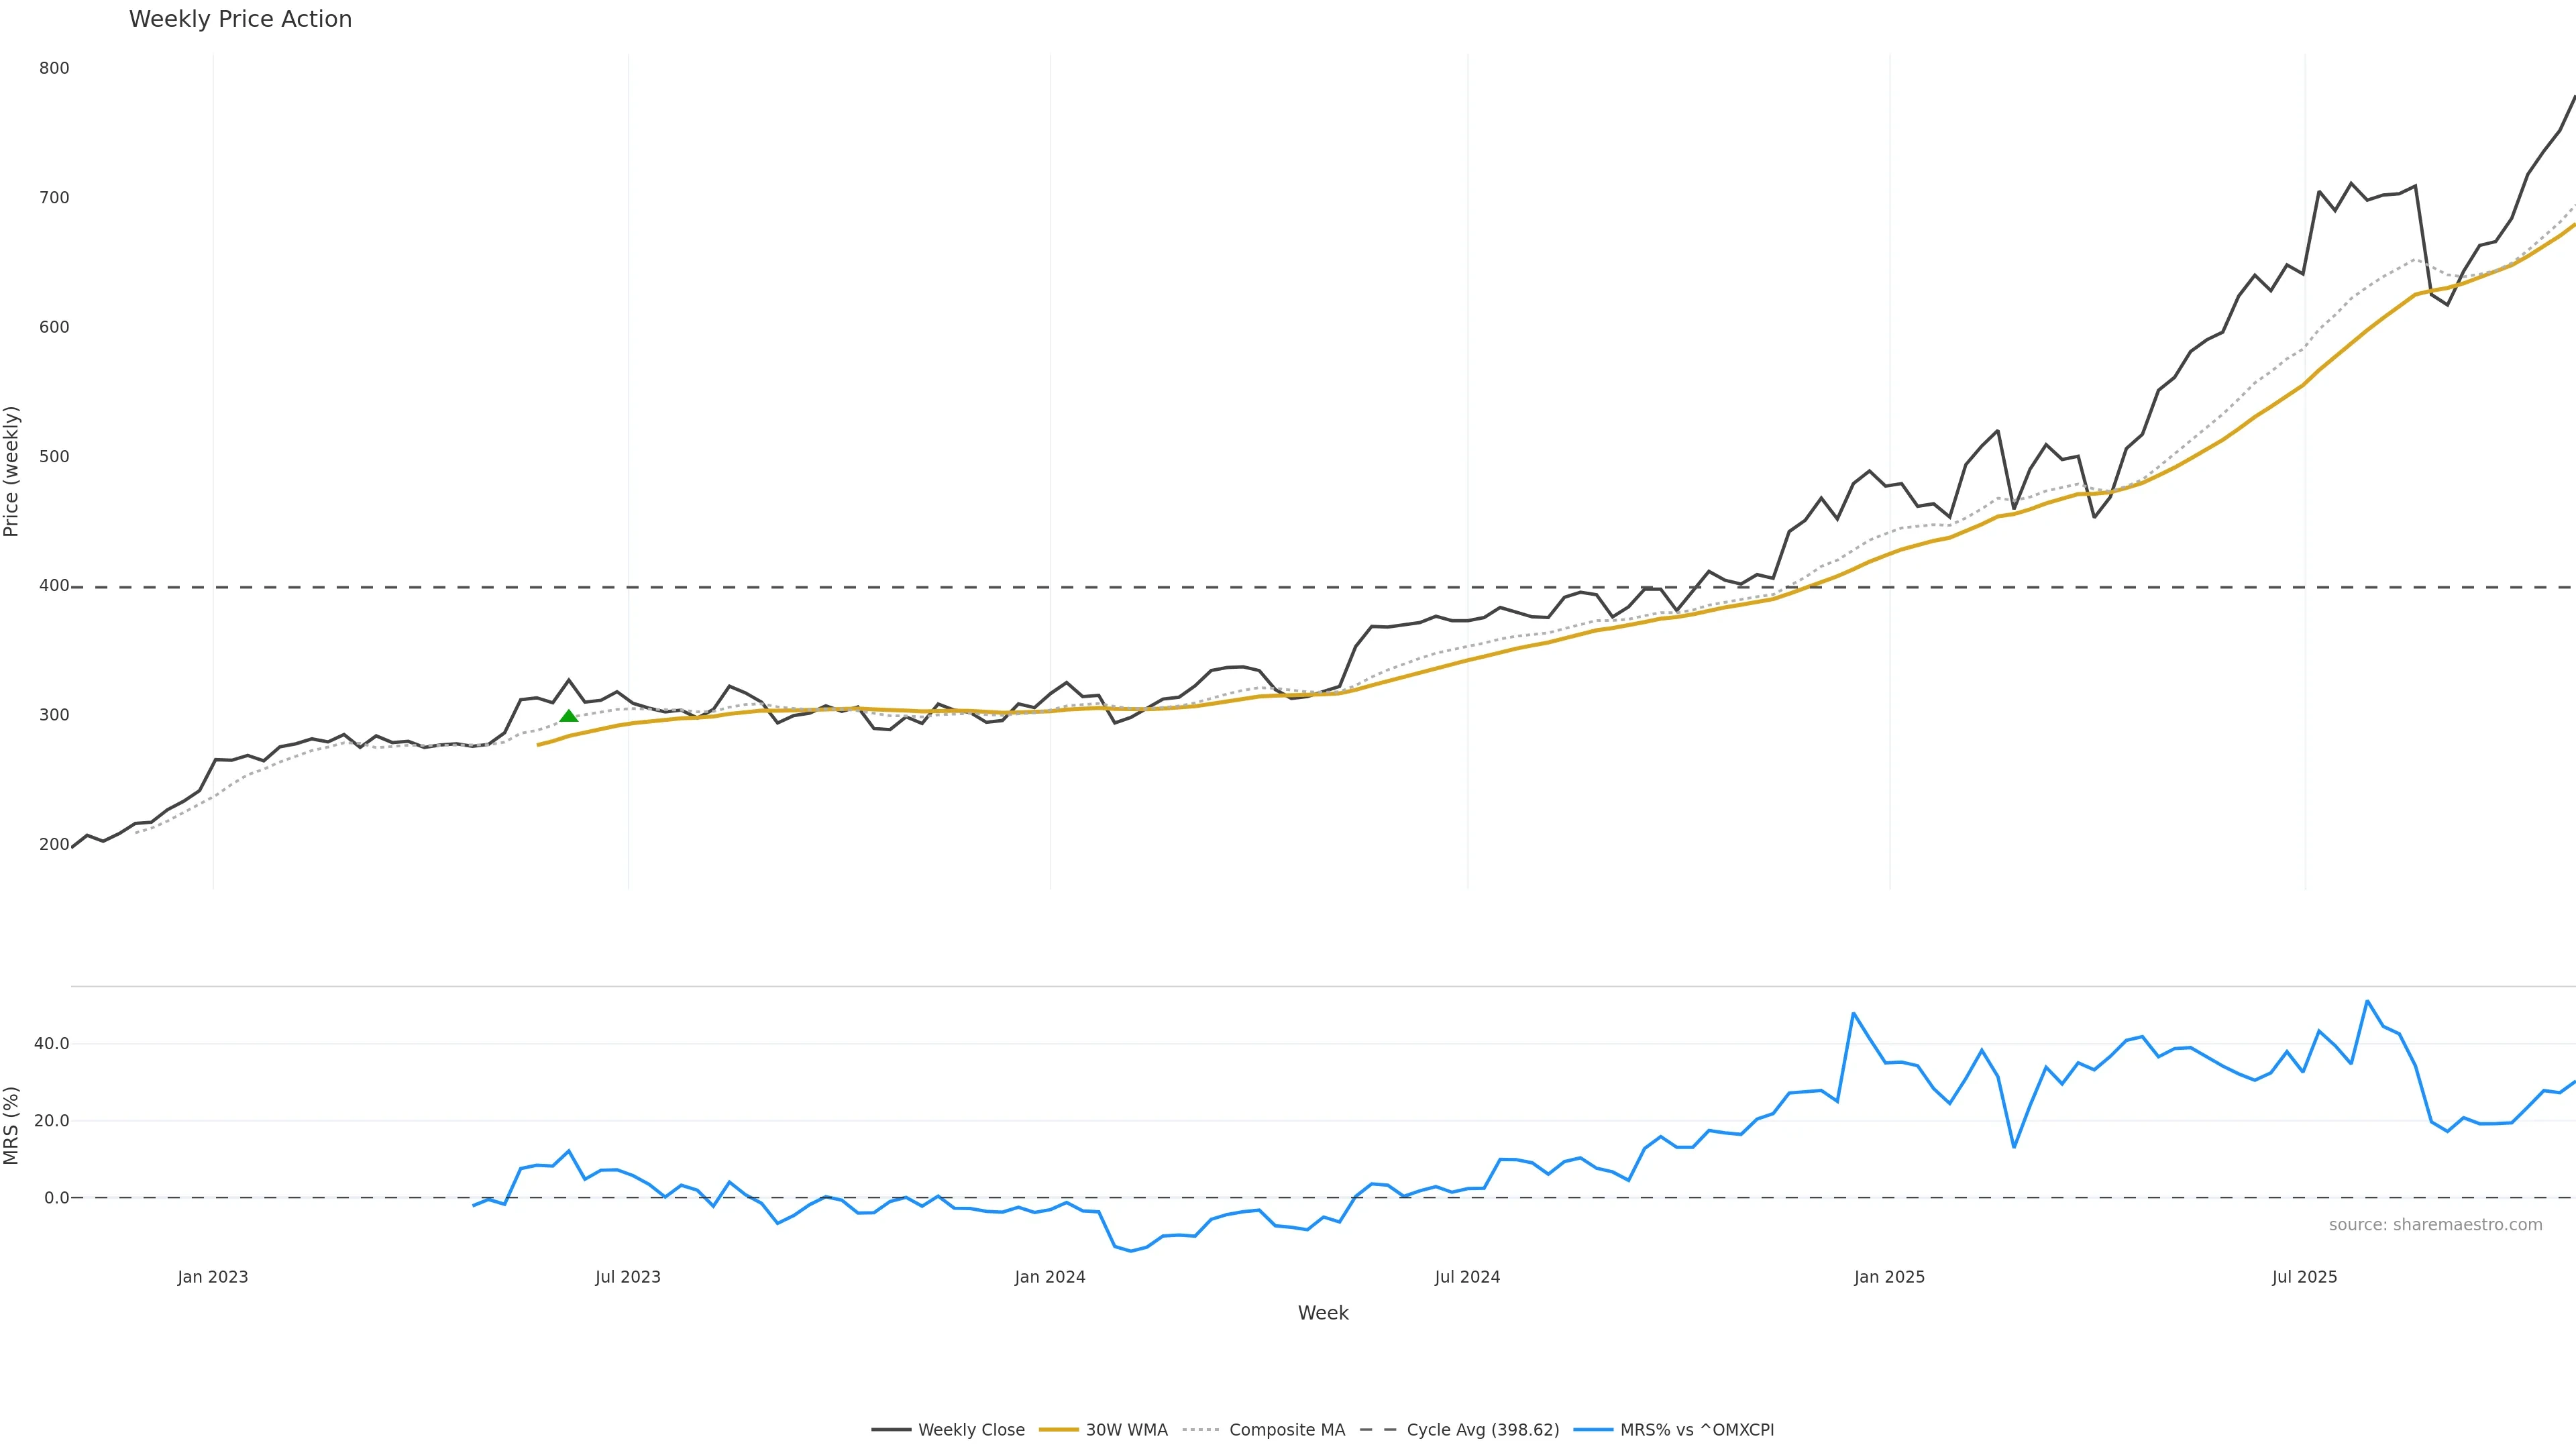Click the dark Weekly Close legend line swatch

tap(890, 1430)
